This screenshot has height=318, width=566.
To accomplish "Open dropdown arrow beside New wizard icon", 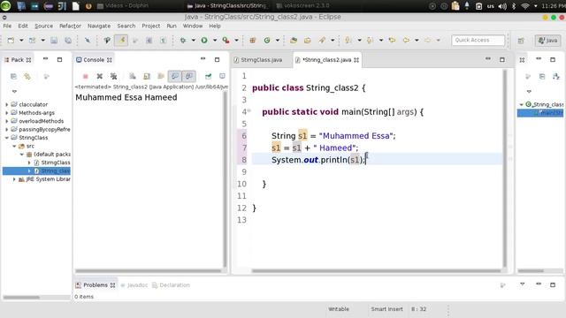I will [21, 41].
